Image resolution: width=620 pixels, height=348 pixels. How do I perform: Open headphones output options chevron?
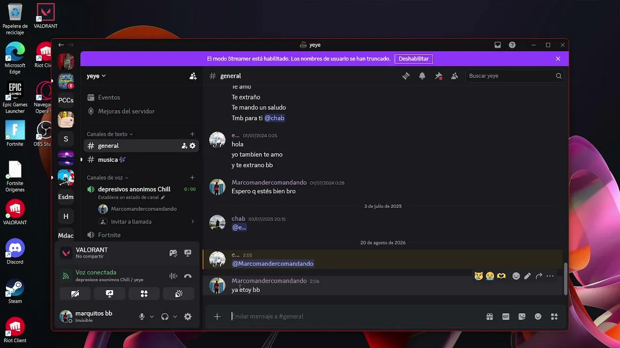[x=175, y=317]
